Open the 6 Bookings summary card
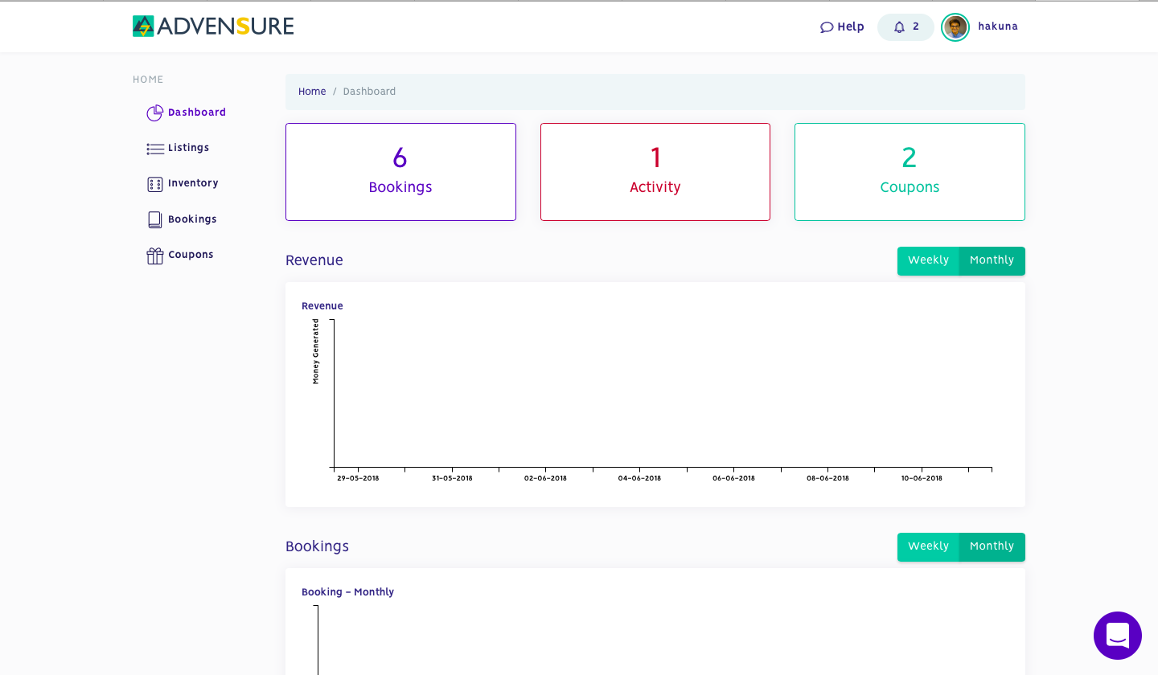Viewport: 1158px width, 675px height. click(x=400, y=172)
